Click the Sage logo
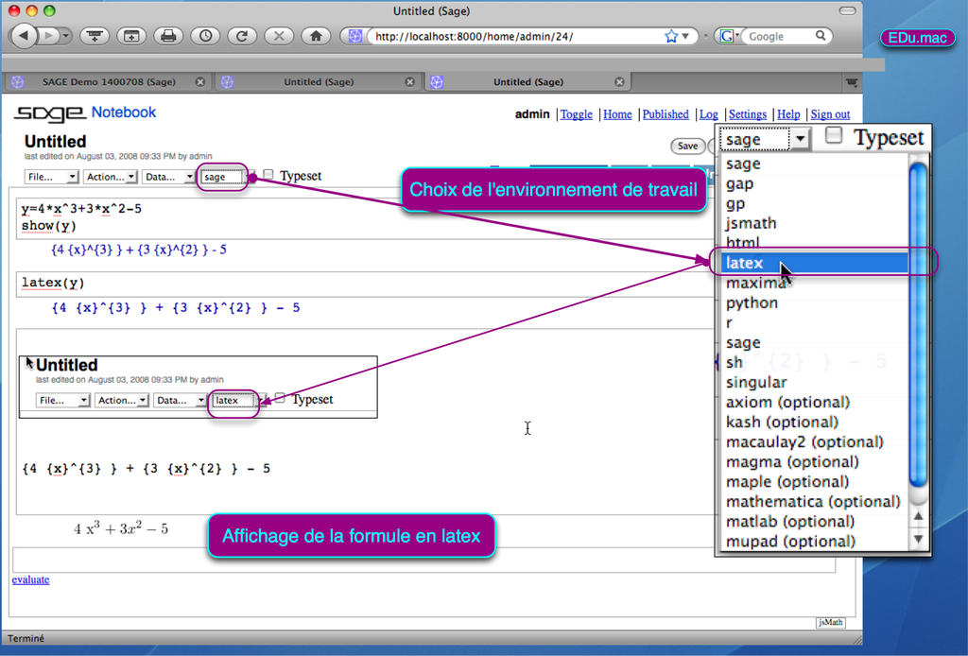The width and height of the screenshot is (968, 656). click(x=49, y=112)
